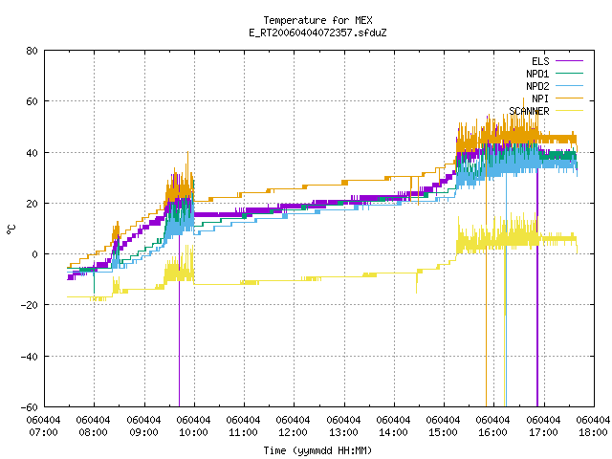The height and width of the screenshot is (459, 612).
Task: Click the green NPD1 legend line sample
Action: tap(570, 74)
